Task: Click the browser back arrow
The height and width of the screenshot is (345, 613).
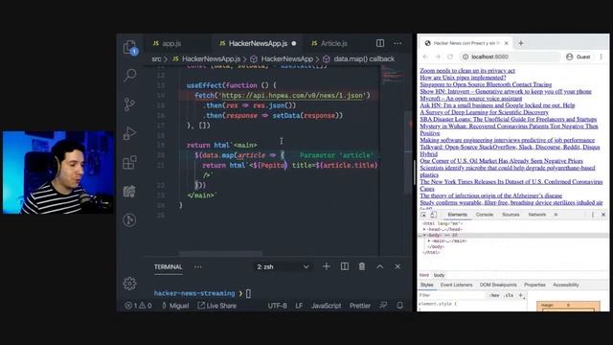Action: click(x=425, y=57)
